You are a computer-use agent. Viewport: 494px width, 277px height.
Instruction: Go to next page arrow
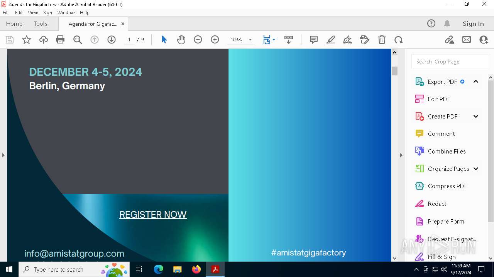click(112, 40)
